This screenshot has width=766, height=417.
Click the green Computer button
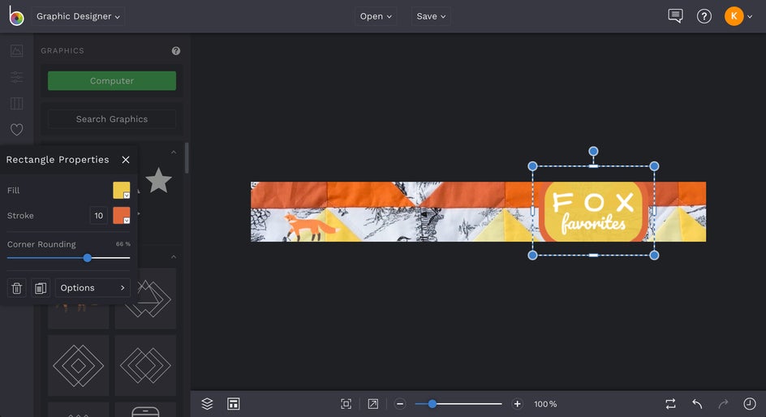click(112, 80)
